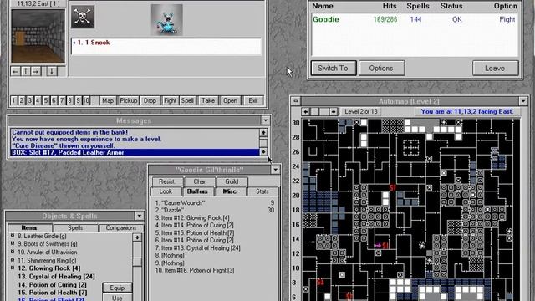
Task: Open the Objects & Spells window dropdown arrow
Action: click(140, 216)
